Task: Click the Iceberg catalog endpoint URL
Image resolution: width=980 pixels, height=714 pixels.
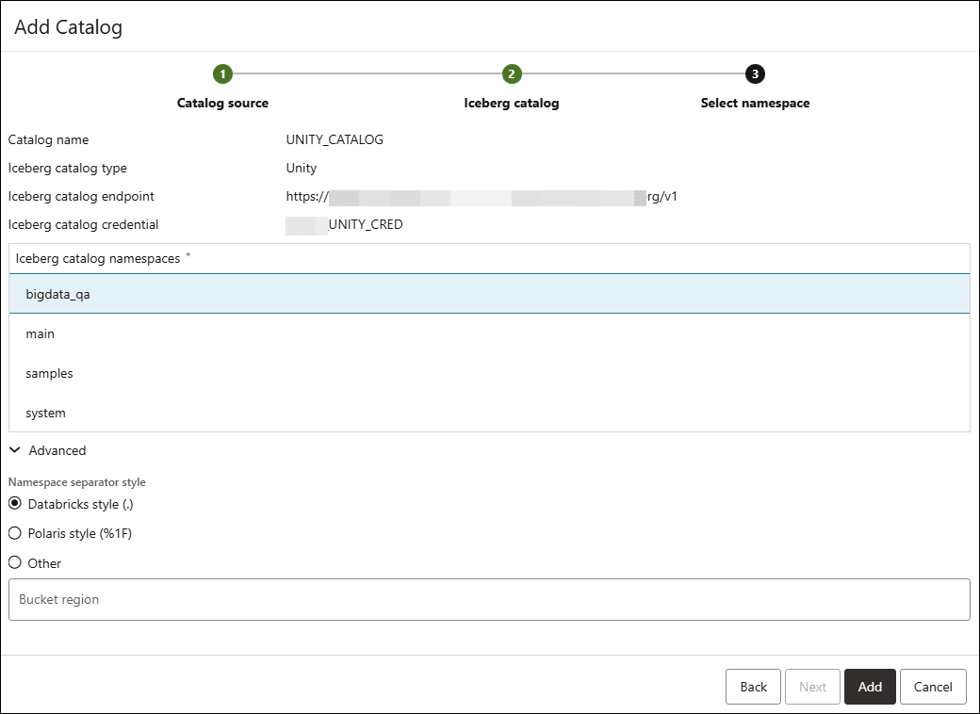Action: 482,197
